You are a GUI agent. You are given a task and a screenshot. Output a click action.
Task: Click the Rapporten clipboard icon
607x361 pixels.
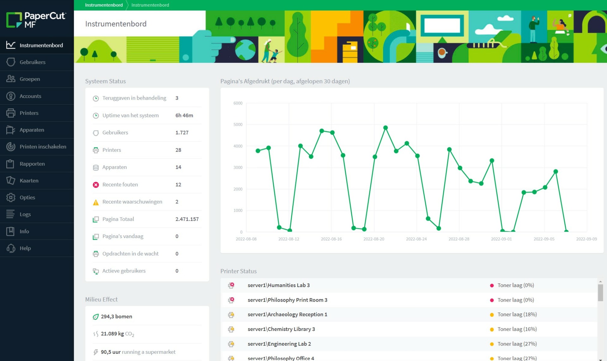point(11,163)
